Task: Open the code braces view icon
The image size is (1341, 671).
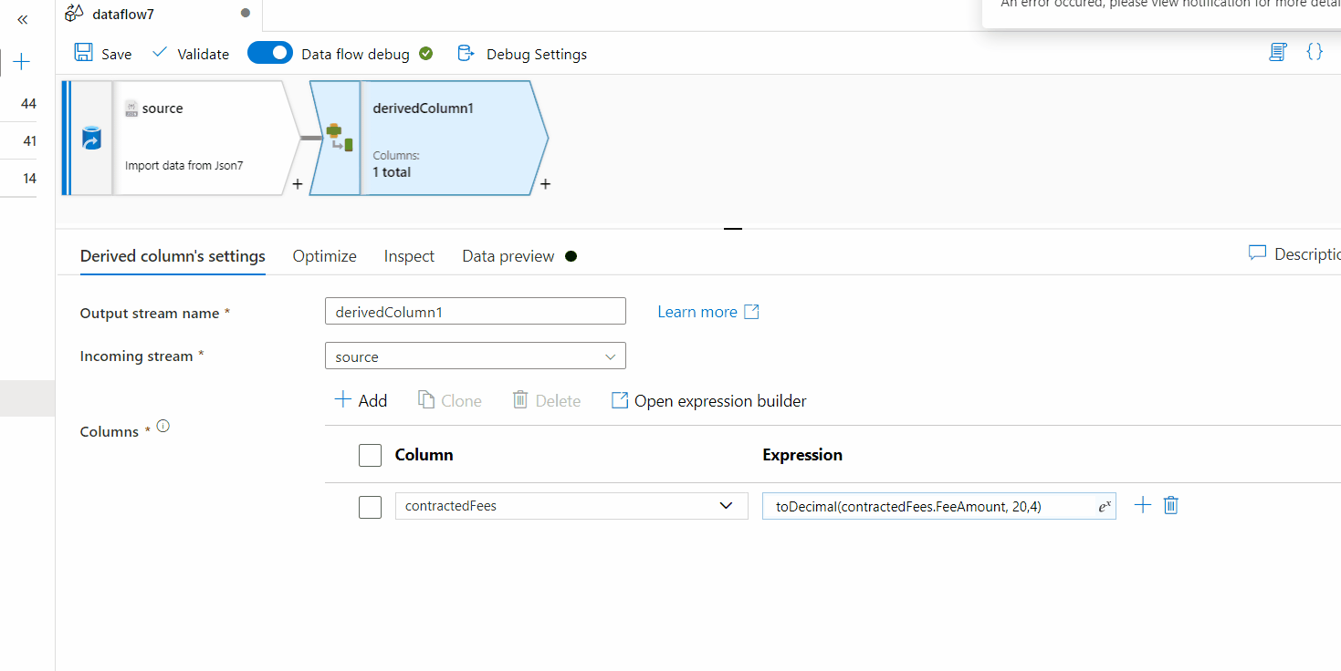Action: (1315, 52)
